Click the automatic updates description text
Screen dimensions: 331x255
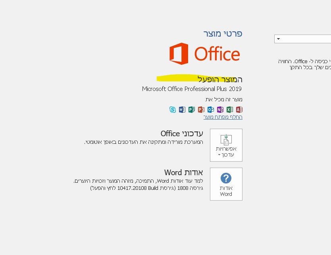[x=144, y=142]
